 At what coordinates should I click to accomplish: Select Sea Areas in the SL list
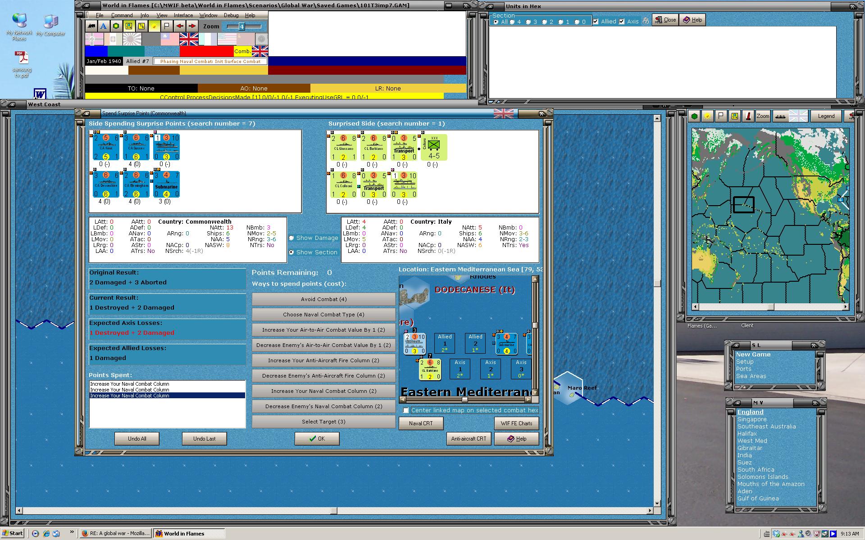click(x=751, y=376)
